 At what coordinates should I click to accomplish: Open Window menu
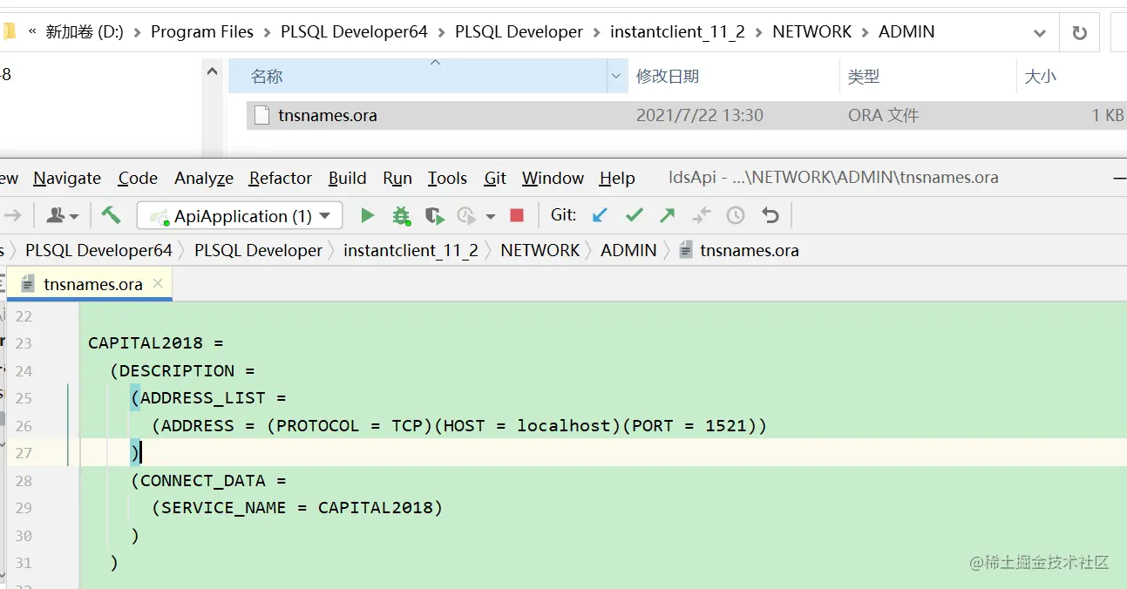pos(553,178)
